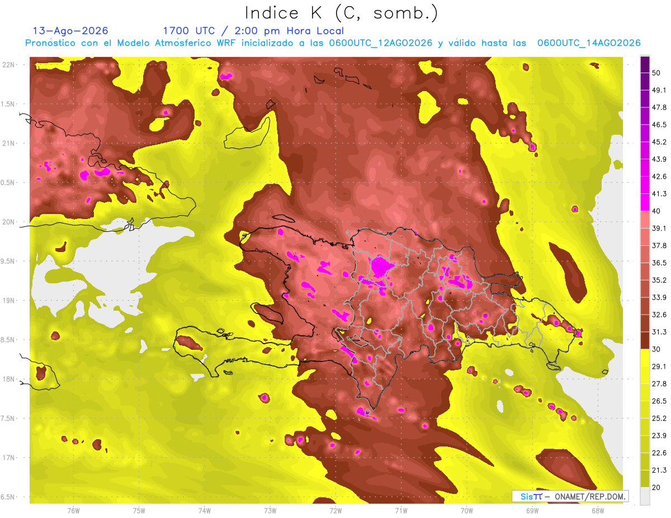Viewport: 671px width, 518px height.
Task: Click the '50' legend value
Action: [656, 73]
